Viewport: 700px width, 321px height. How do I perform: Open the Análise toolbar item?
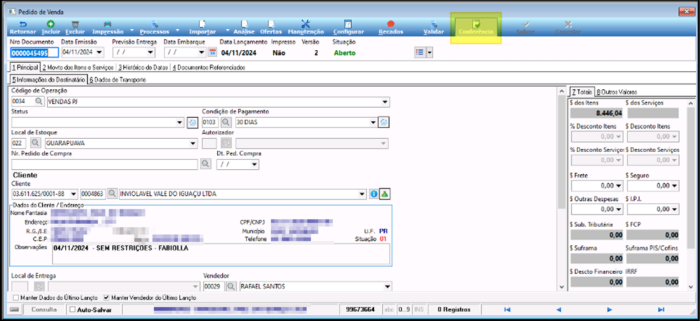pyautogui.click(x=245, y=28)
